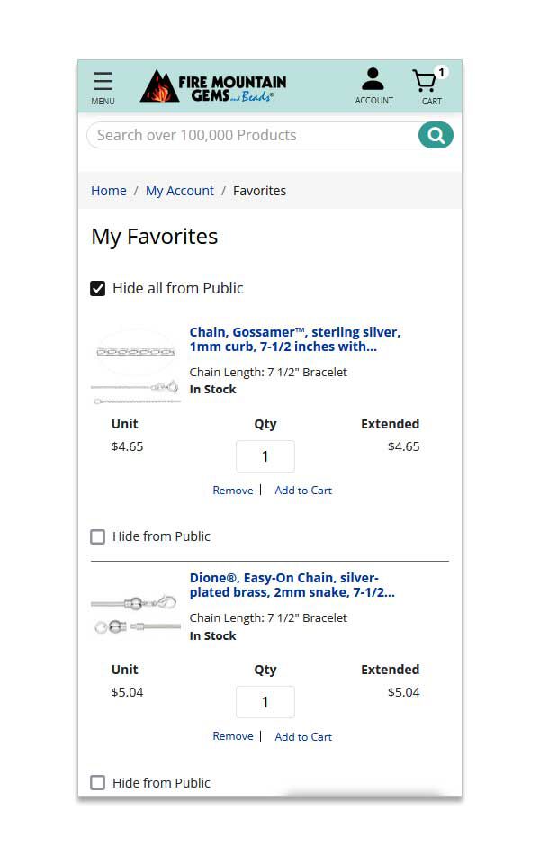Uncheck Hide all from Public checkbox
Image resolution: width=540 pixels, height=855 pixels.
click(x=97, y=289)
